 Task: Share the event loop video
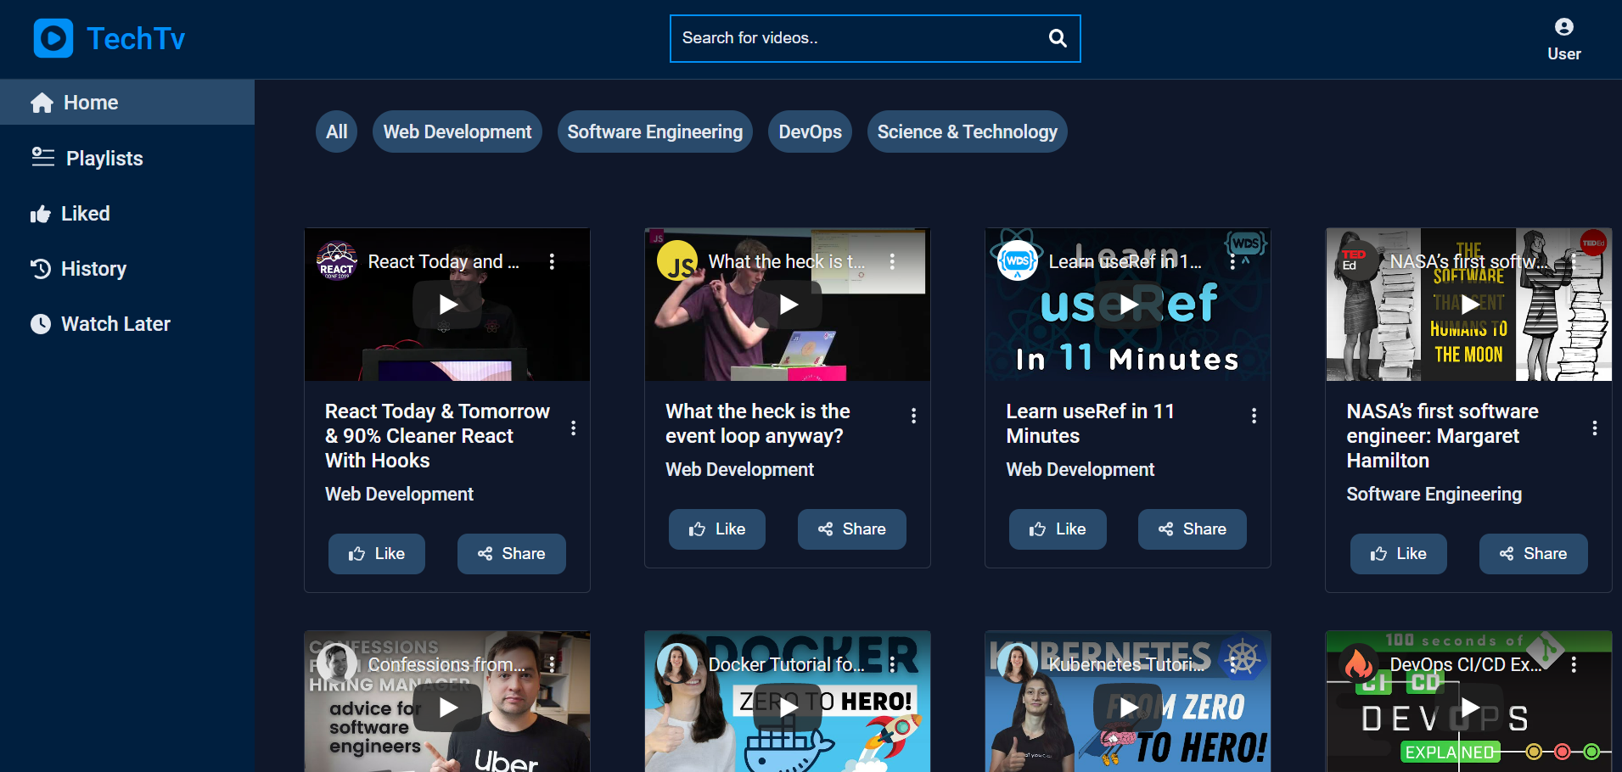(x=852, y=529)
